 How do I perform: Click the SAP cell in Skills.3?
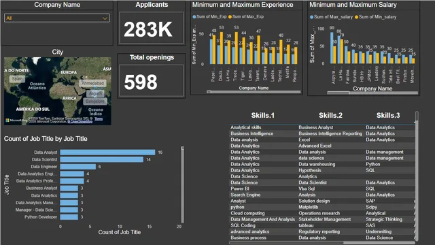tap(370, 201)
